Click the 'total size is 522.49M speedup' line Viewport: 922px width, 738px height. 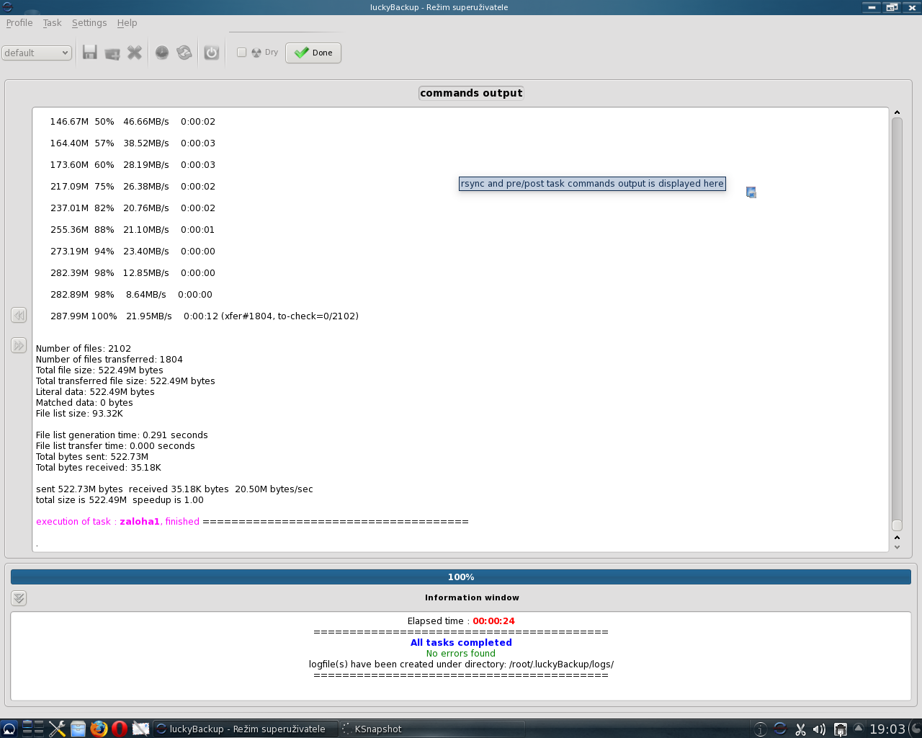click(x=120, y=500)
